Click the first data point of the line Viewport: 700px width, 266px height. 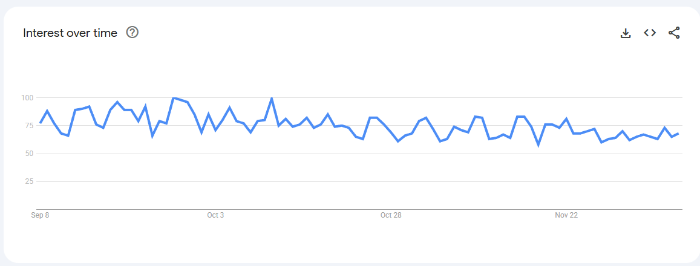coord(41,123)
